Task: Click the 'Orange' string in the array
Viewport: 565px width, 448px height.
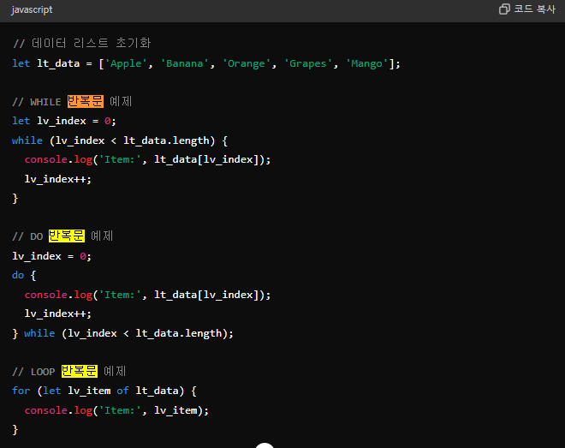Action: (x=246, y=63)
